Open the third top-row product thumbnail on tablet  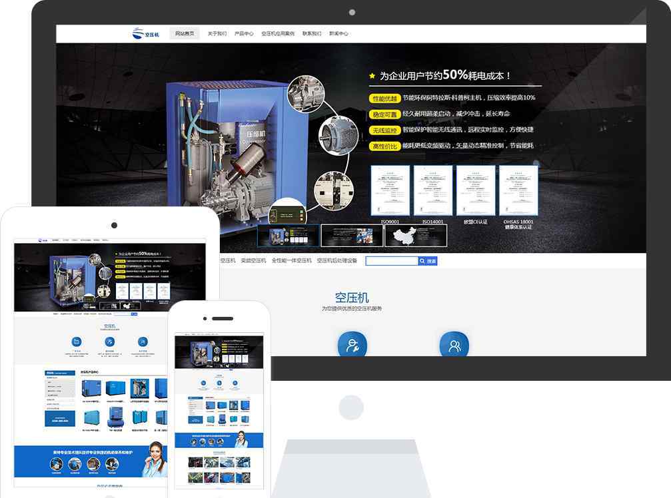click(x=139, y=389)
